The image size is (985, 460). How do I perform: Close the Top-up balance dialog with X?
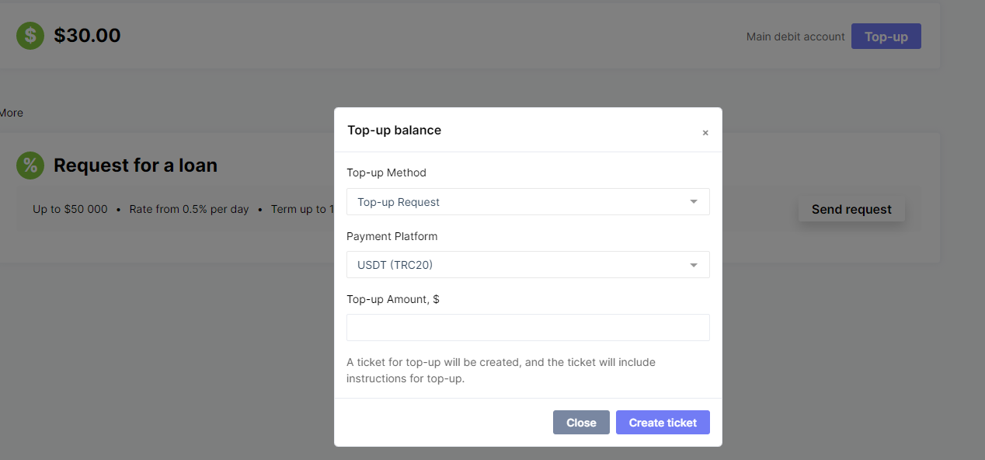tap(705, 133)
